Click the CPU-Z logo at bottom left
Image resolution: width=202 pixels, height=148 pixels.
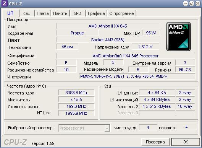[x=15, y=142]
